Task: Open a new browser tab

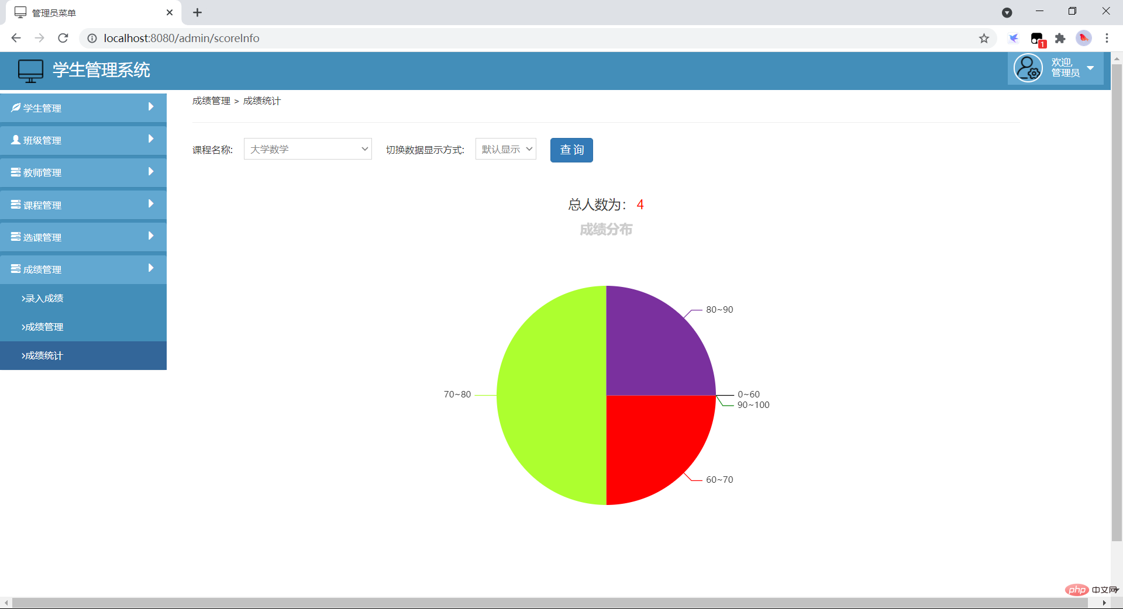Action: tap(198, 12)
